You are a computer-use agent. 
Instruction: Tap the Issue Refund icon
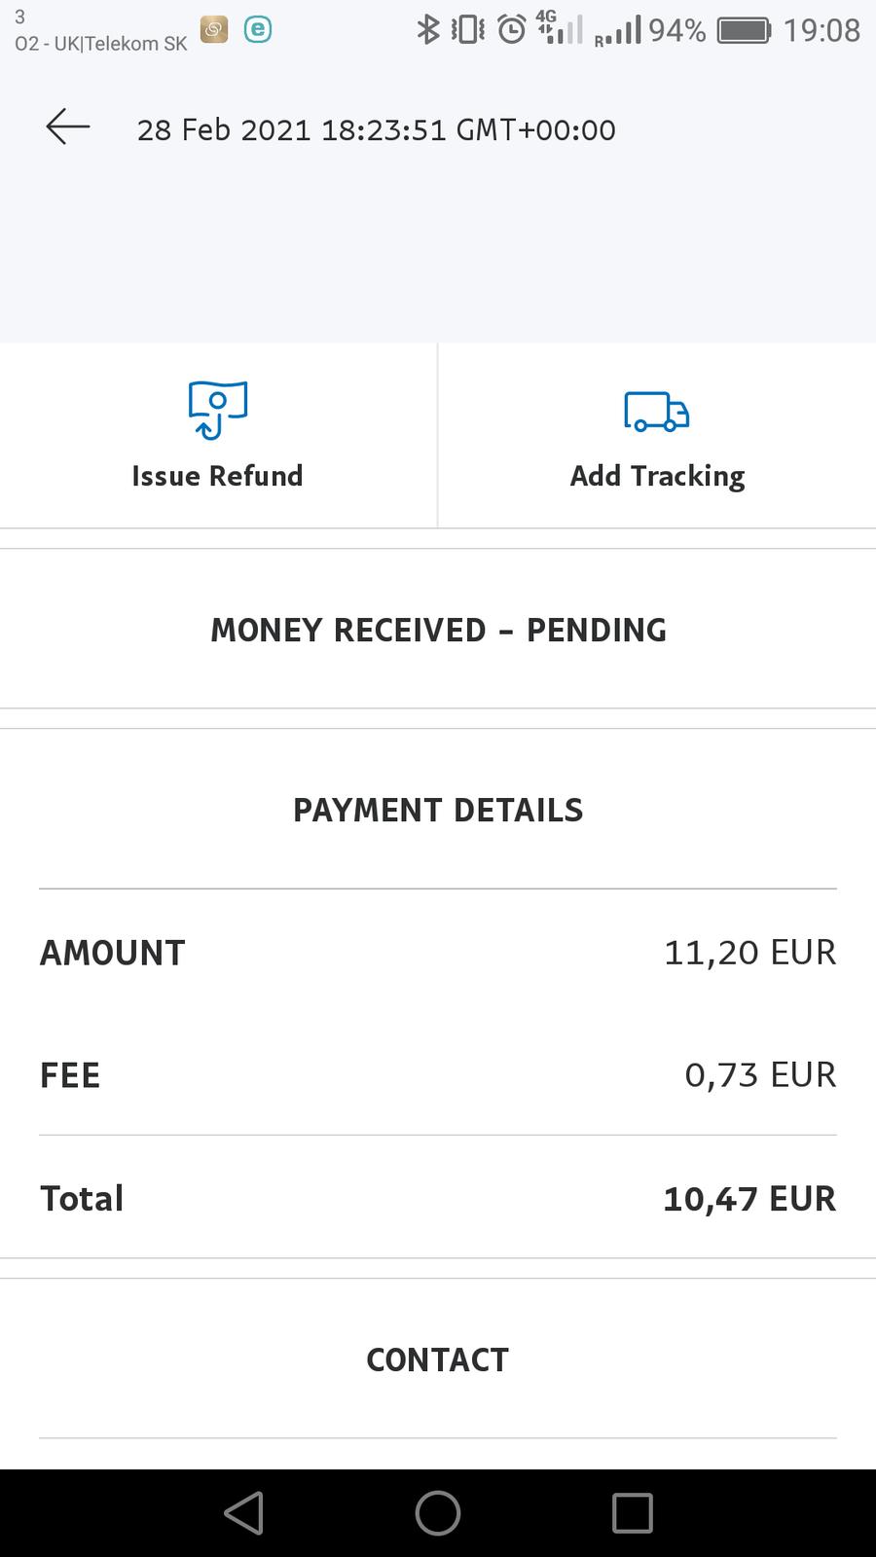218,410
